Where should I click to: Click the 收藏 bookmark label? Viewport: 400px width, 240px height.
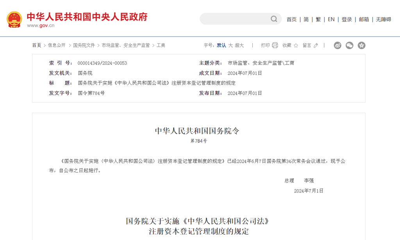click(x=287, y=45)
